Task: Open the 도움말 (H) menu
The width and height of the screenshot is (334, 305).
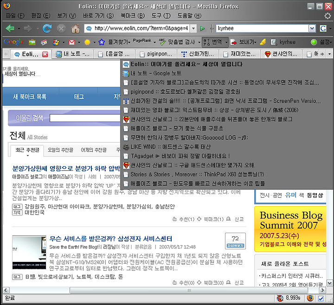Action: 189,16
